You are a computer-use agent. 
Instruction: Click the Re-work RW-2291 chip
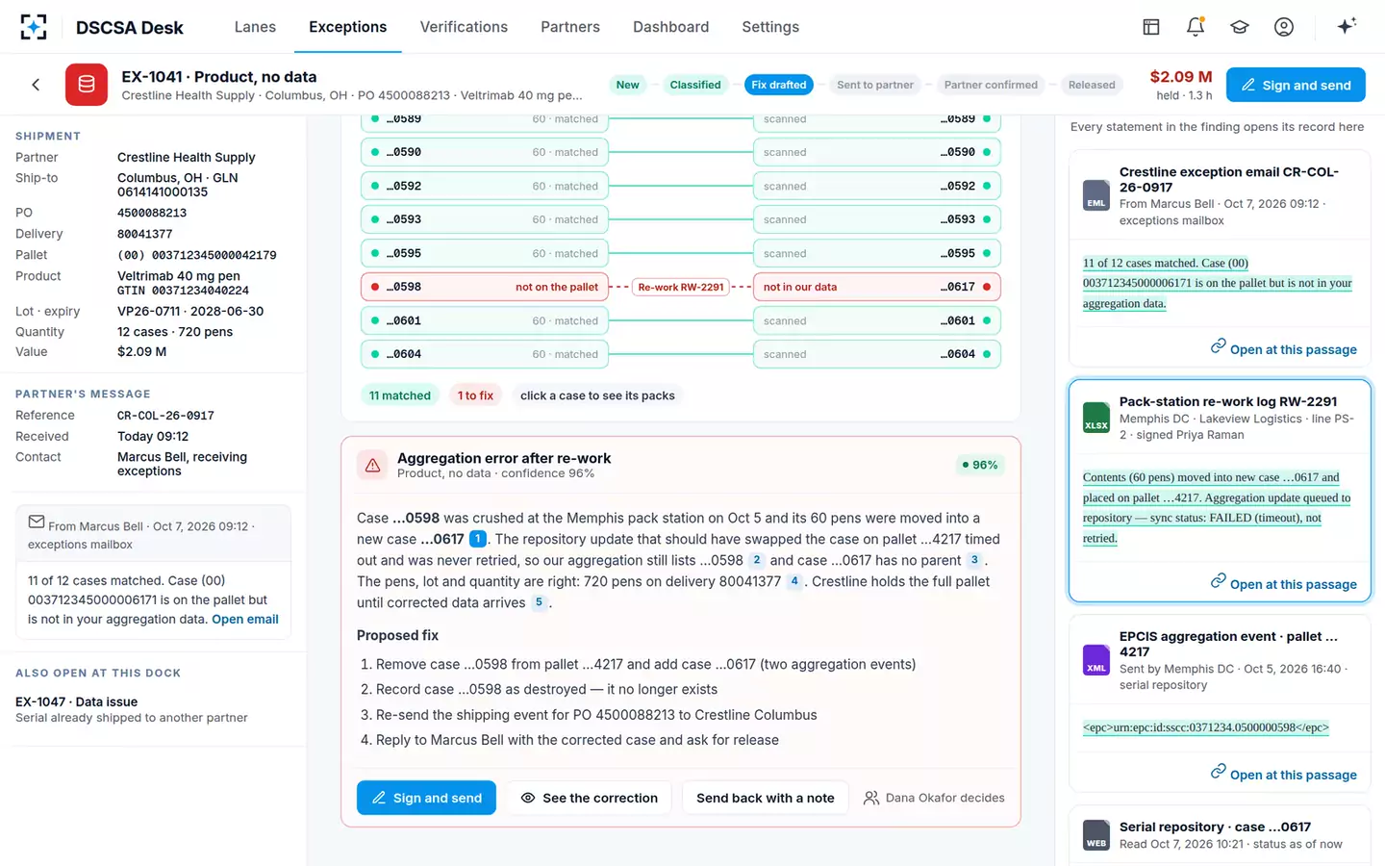681,287
